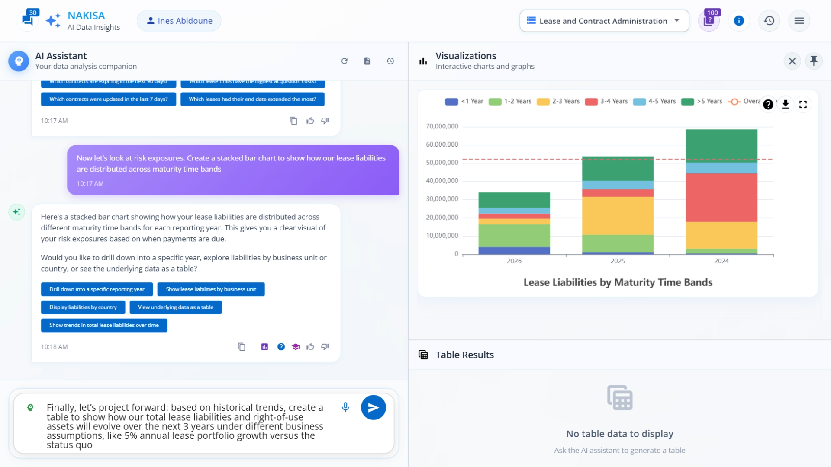
Task: Give a thumbs up to the chart response
Action: tap(310, 346)
